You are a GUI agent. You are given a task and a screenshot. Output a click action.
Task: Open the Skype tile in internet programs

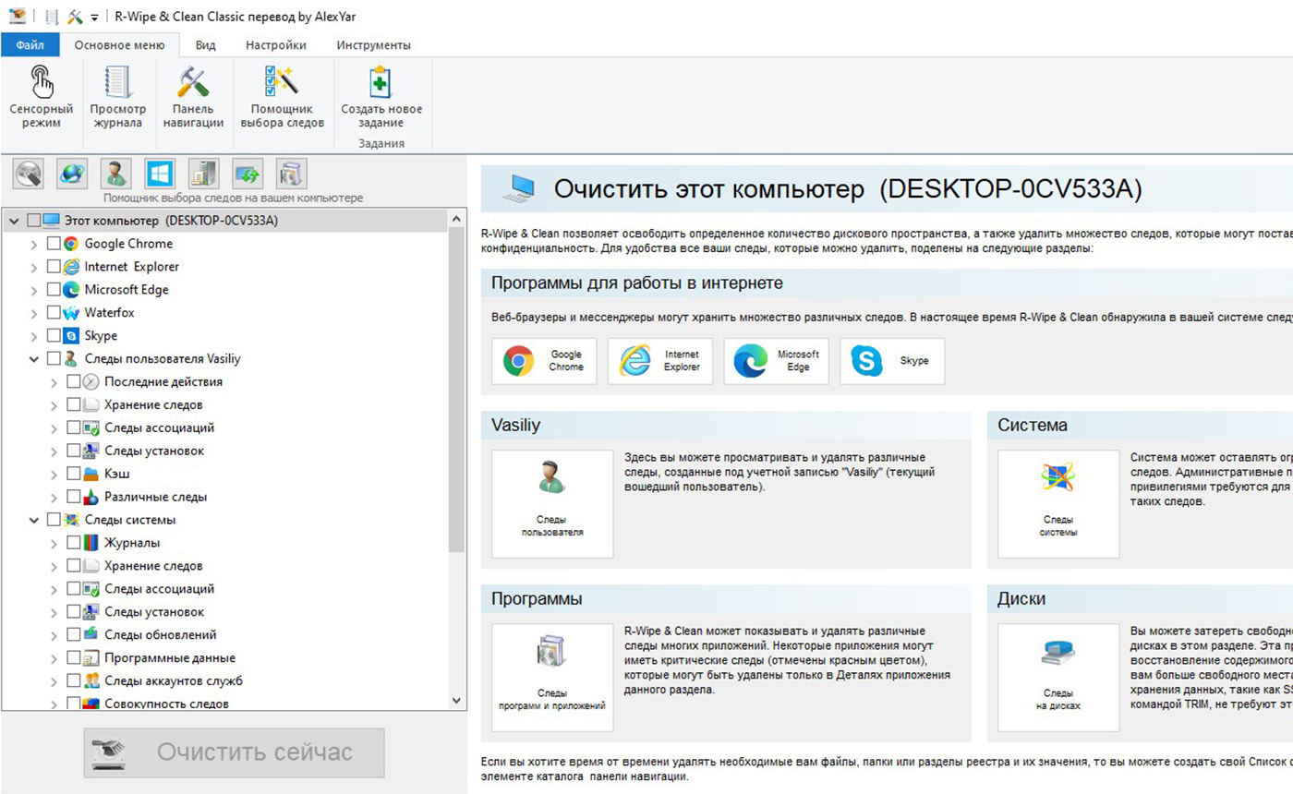coord(891,361)
